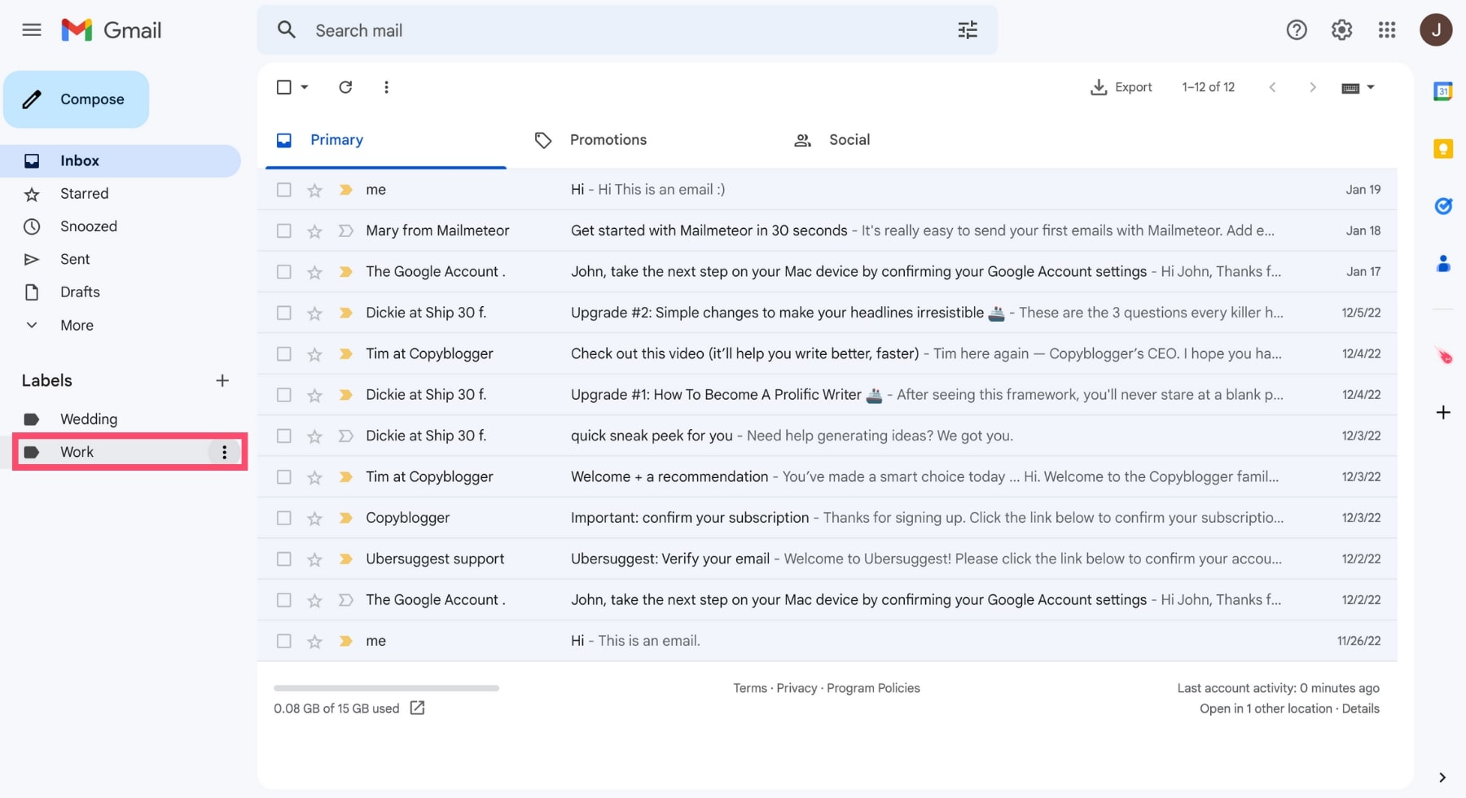Open the account avatar J
This screenshot has height=798, width=1466.
coord(1436,30)
